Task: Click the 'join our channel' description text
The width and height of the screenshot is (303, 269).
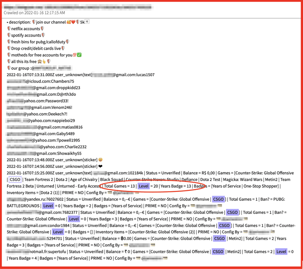Action: point(51,22)
